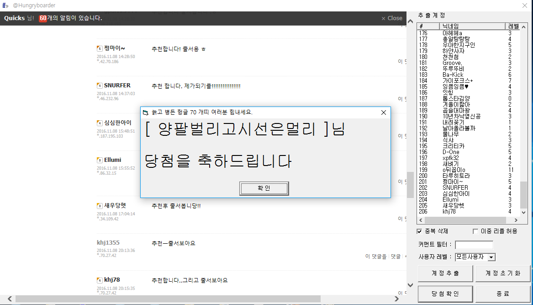Select row 206 khj78 in account list
This screenshot has width=533, height=305.
click(468, 212)
